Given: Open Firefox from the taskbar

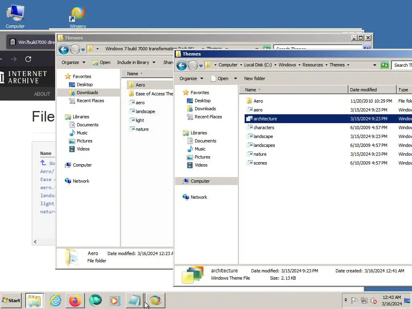Looking at the screenshot, I should coord(75,300).
